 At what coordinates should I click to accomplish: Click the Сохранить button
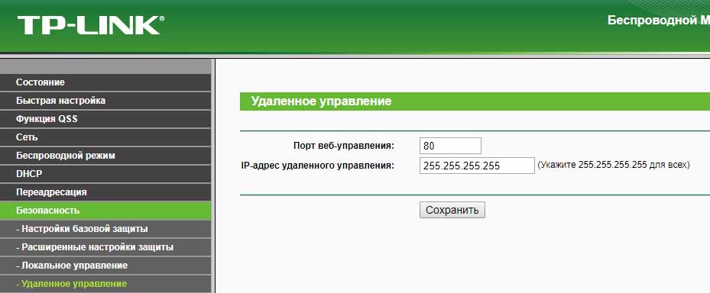point(452,210)
